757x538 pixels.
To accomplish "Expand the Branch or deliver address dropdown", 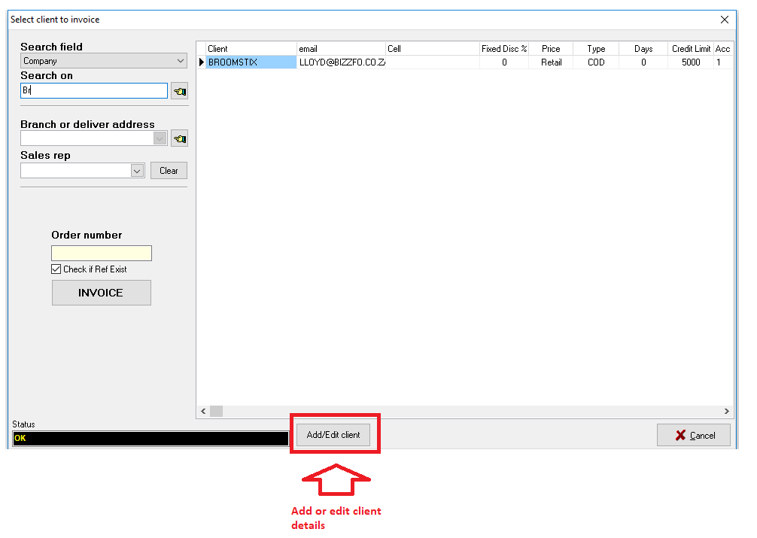I will (160, 138).
